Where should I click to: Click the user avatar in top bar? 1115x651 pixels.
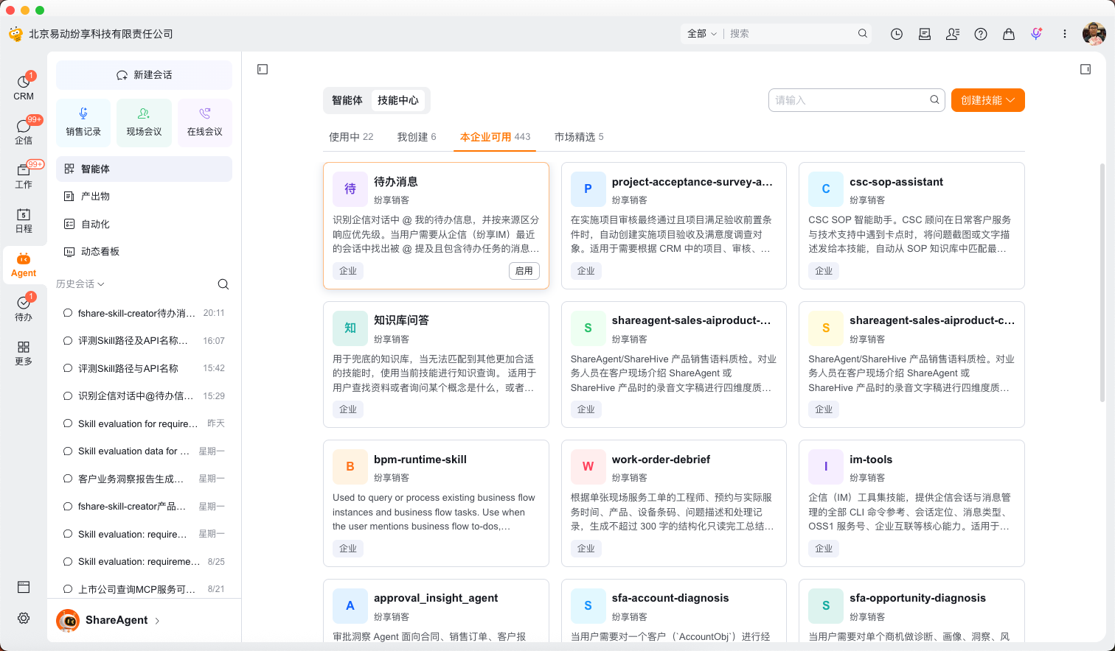[x=1094, y=34]
